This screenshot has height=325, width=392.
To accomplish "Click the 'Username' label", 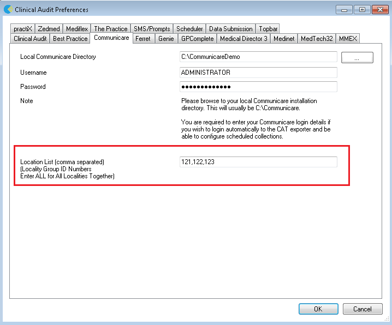I will (x=33, y=73).
